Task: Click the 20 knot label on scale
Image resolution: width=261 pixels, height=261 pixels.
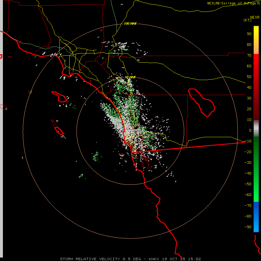Action: tap(249, 109)
